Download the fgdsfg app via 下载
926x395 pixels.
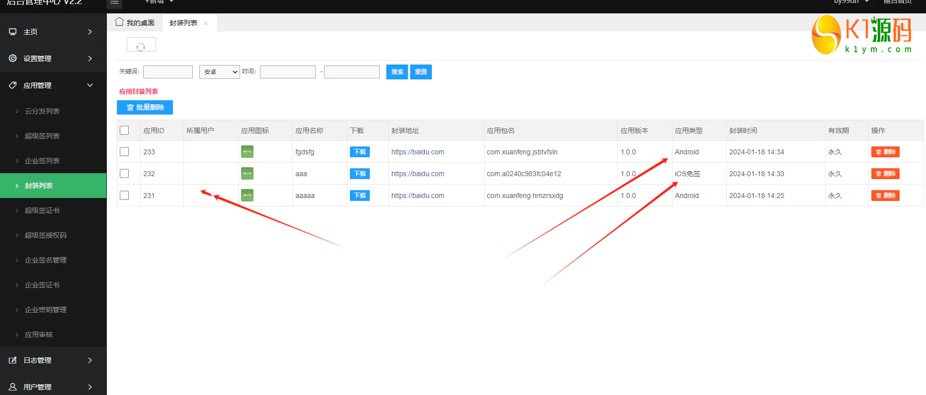coord(360,152)
